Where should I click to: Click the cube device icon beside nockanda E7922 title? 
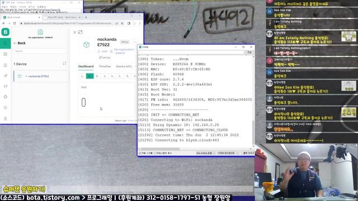coord(87,45)
